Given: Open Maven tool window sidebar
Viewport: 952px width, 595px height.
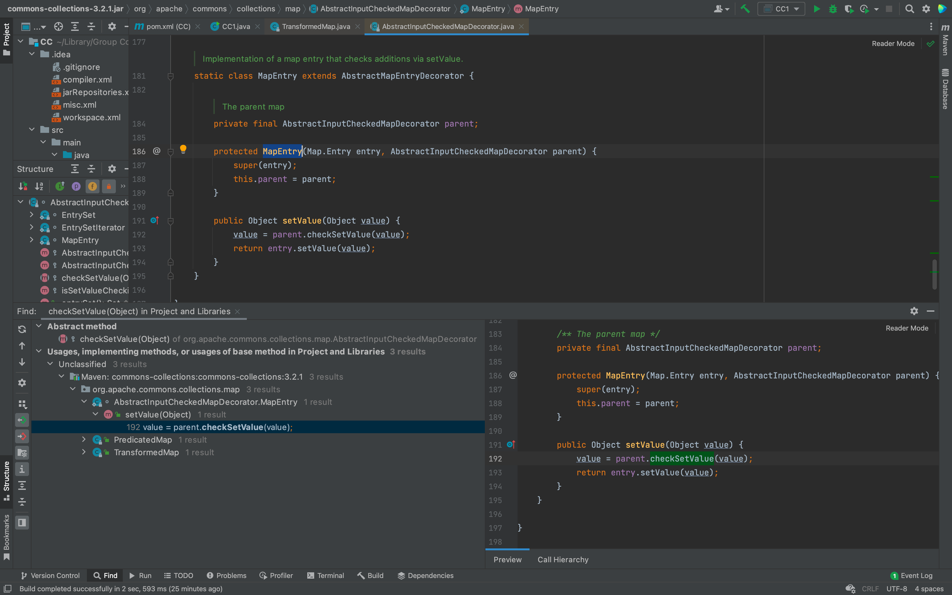Looking at the screenshot, I should point(945,39).
